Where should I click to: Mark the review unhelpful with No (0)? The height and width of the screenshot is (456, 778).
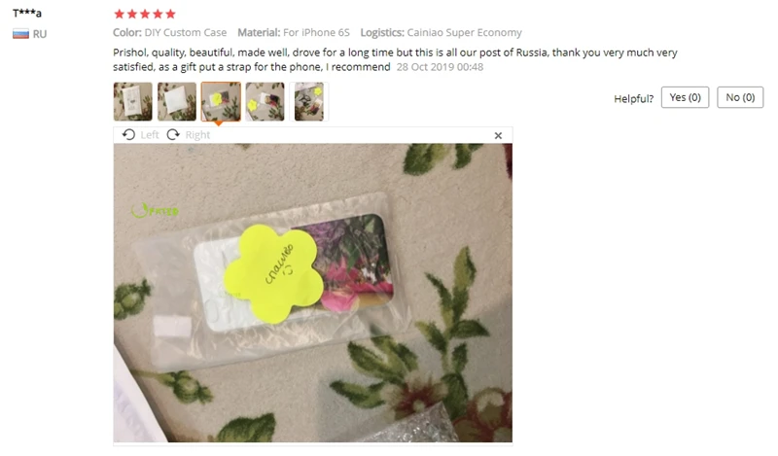click(x=740, y=97)
